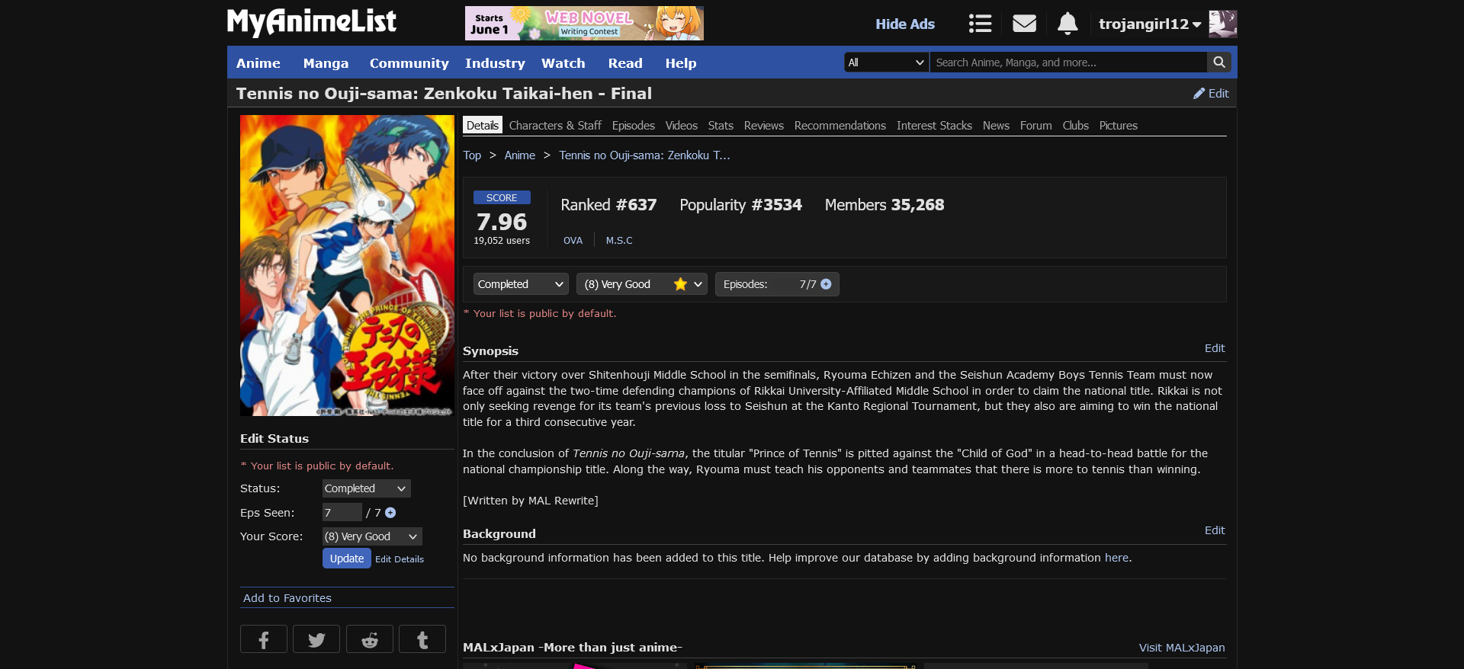Click the 'here' background information link

(1116, 558)
